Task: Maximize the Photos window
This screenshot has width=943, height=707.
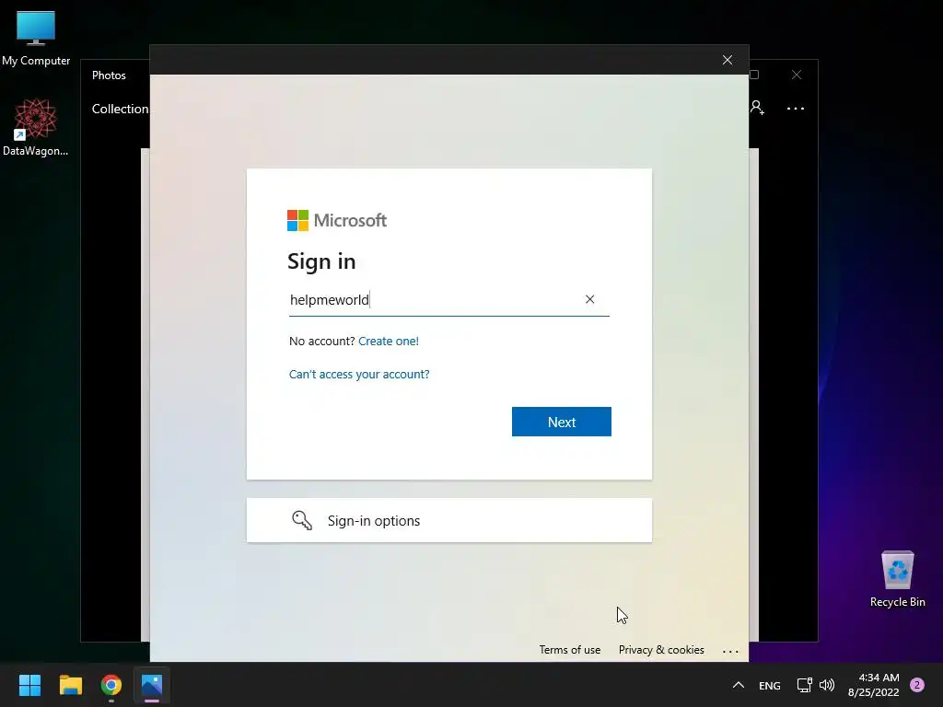Action: click(x=754, y=75)
